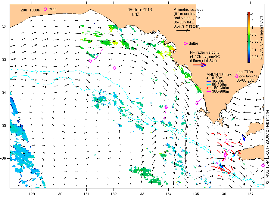Click the black 0-30m ANMN arrow
This screenshot has height=198, width=271.
(209, 78)
